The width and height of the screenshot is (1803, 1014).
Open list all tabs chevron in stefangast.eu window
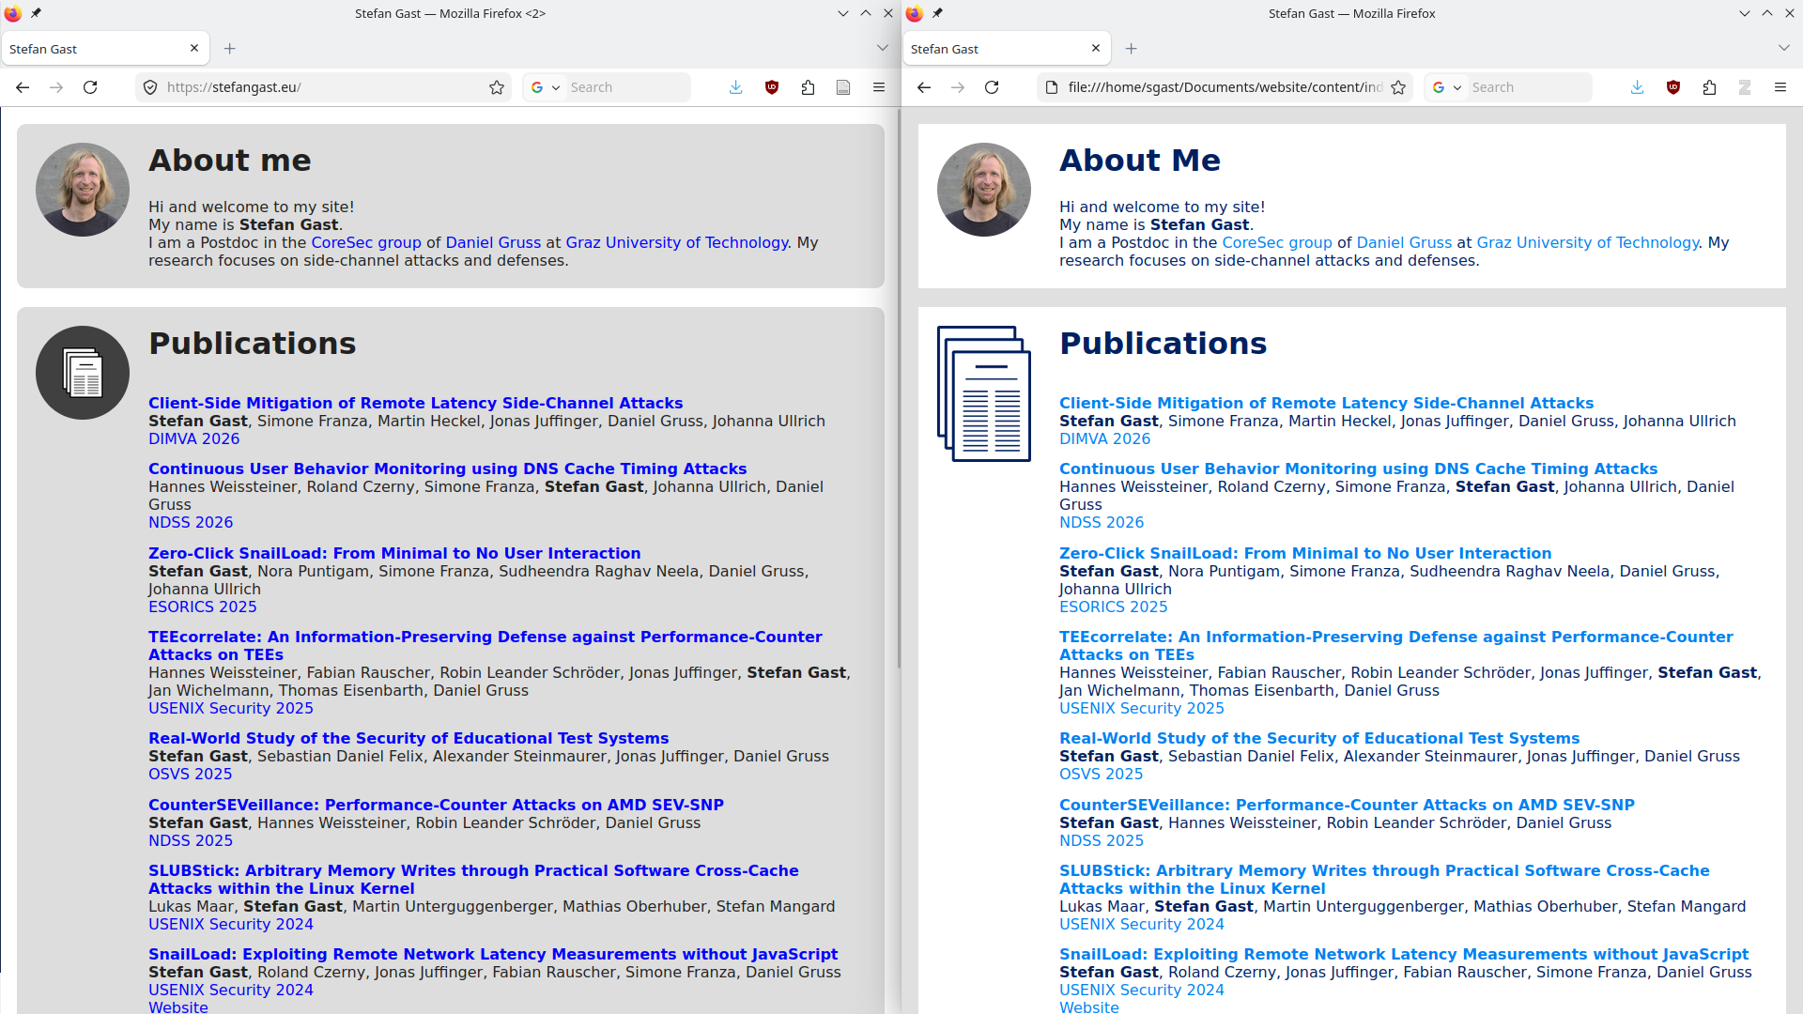coord(883,48)
